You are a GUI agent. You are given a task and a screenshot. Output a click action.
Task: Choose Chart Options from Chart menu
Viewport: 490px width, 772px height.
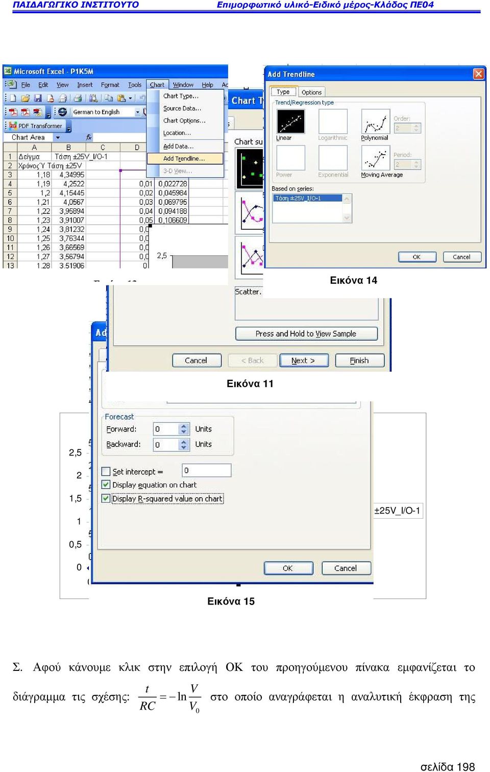185,120
